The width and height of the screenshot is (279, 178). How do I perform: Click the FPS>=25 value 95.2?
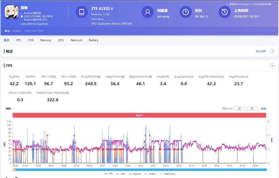pos(68,84)
